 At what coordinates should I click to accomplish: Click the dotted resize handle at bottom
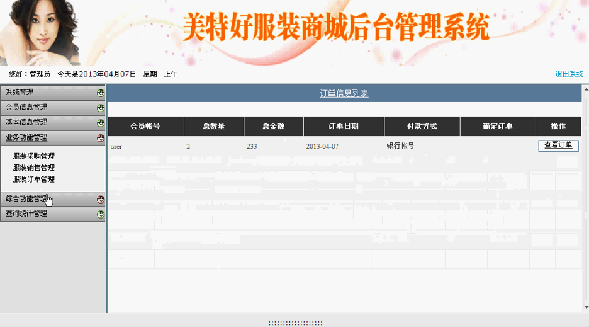coord(295,323)
